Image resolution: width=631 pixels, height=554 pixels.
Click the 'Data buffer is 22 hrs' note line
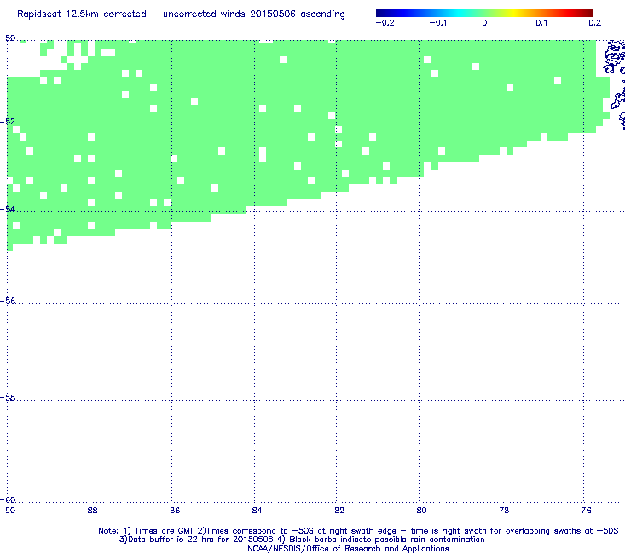click(x=302, y=540)
